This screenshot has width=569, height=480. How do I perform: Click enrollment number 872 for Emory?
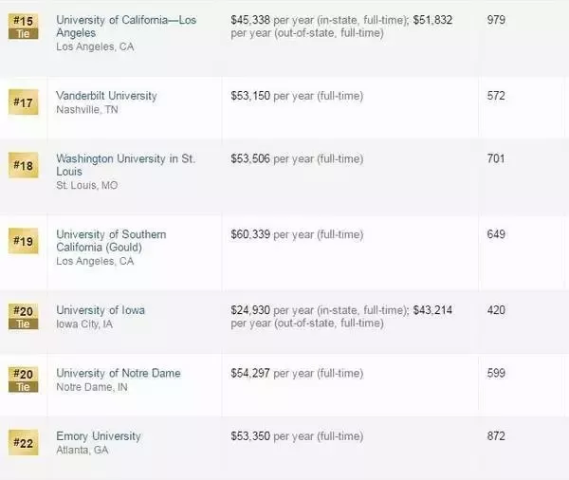point(496,435)
